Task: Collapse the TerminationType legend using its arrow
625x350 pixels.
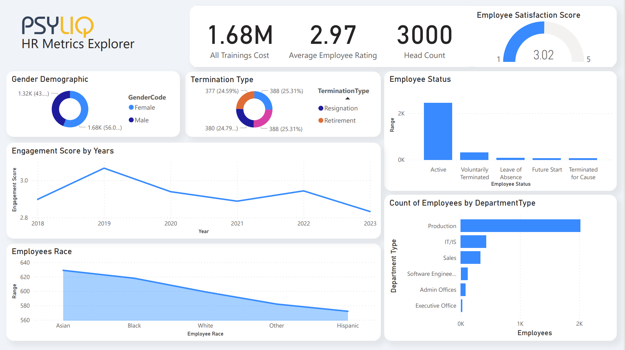Action: tap(347, 98)
